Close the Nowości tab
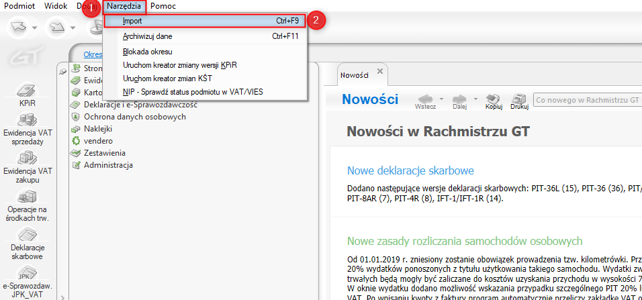 (379, 71)
